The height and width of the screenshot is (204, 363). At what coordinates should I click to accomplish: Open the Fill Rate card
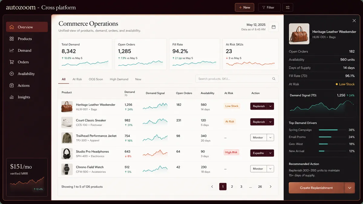coord(195,54)
